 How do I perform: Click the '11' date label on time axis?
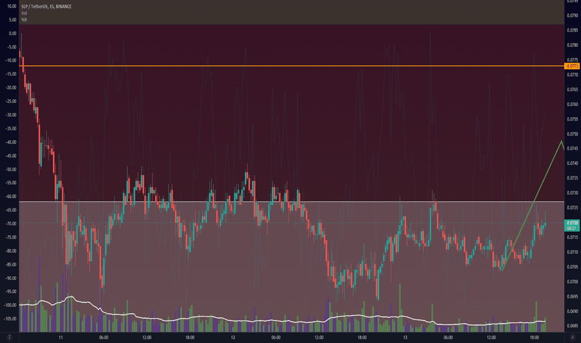pyautogui.click(x=60, y=337)
